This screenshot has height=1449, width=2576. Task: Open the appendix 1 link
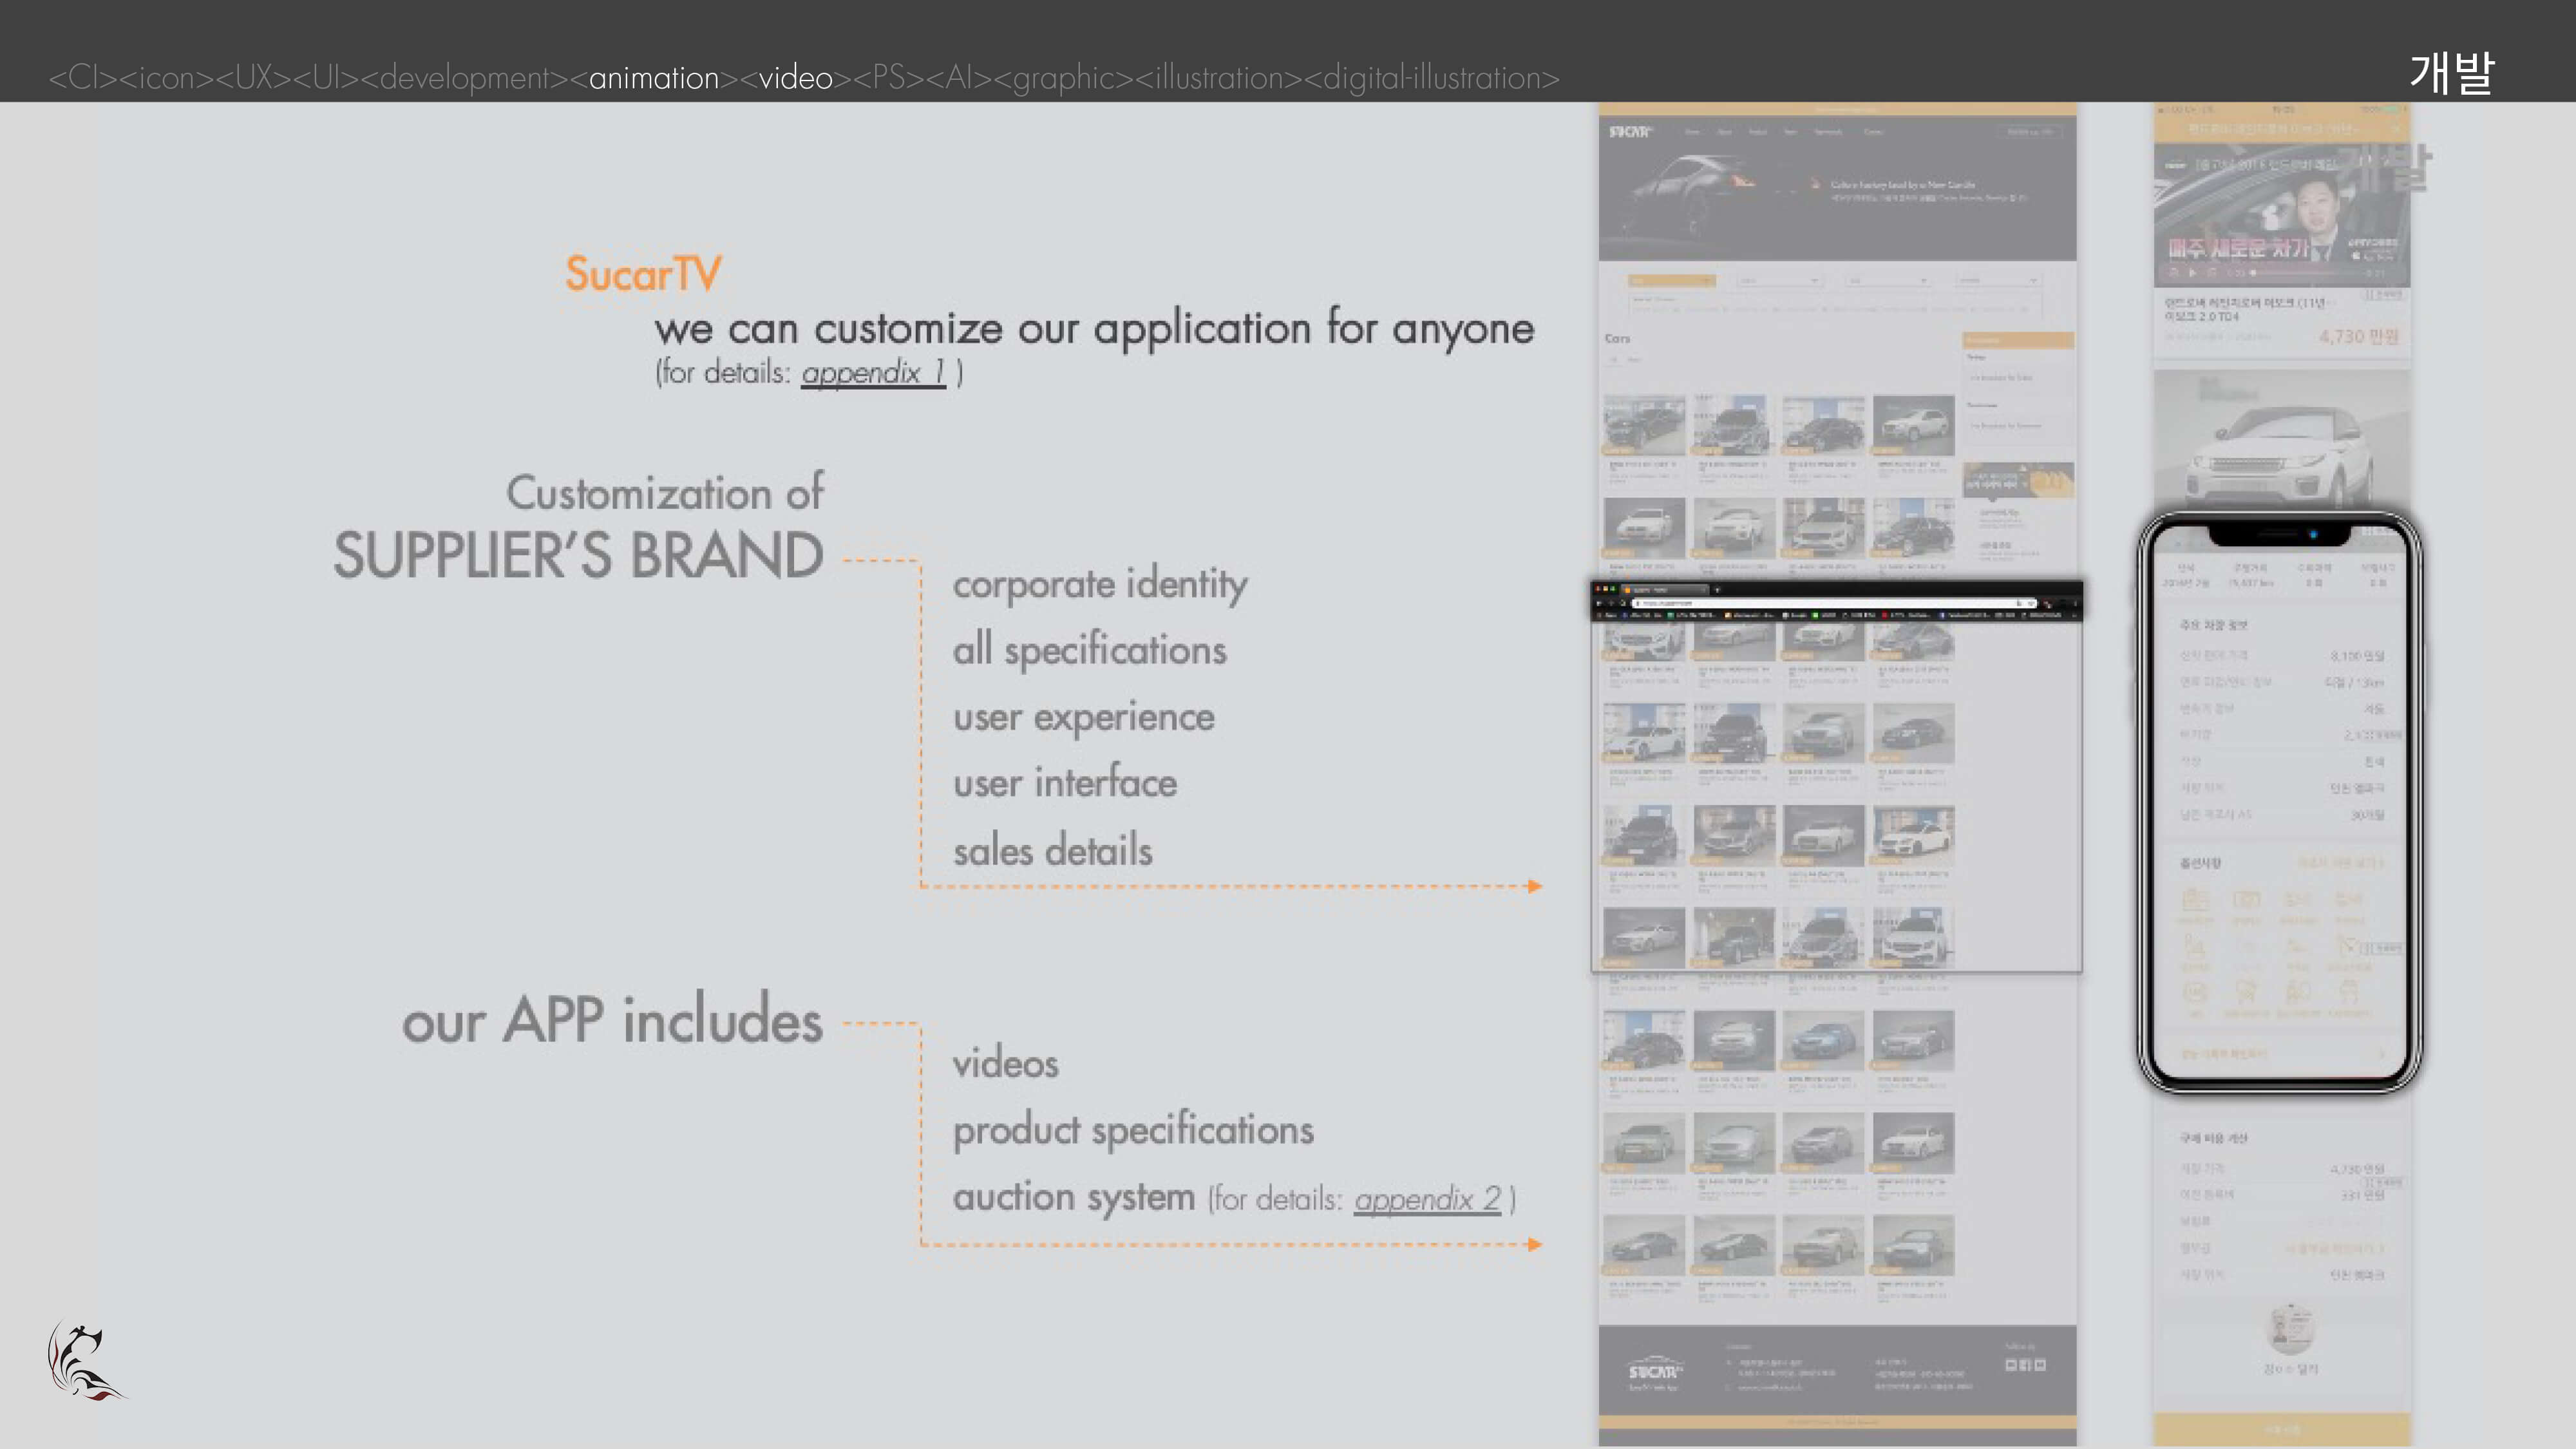click(872, 372)
